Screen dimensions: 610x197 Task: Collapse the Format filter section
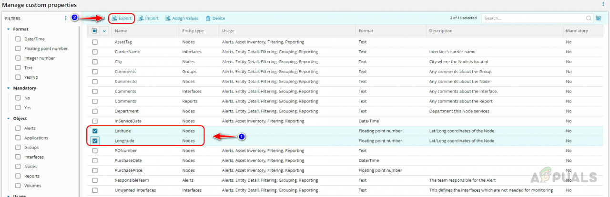click(9, 29)
